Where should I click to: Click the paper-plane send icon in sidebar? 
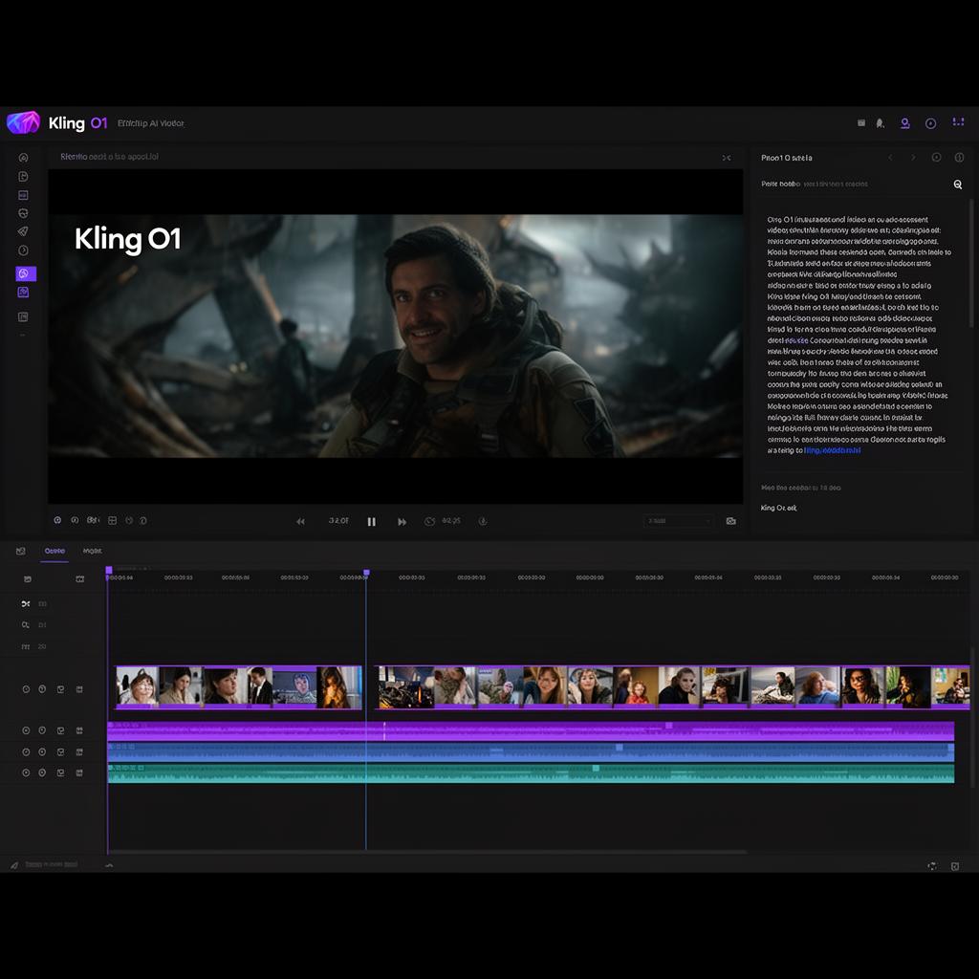pyautogui.click(x=24, y=231)
